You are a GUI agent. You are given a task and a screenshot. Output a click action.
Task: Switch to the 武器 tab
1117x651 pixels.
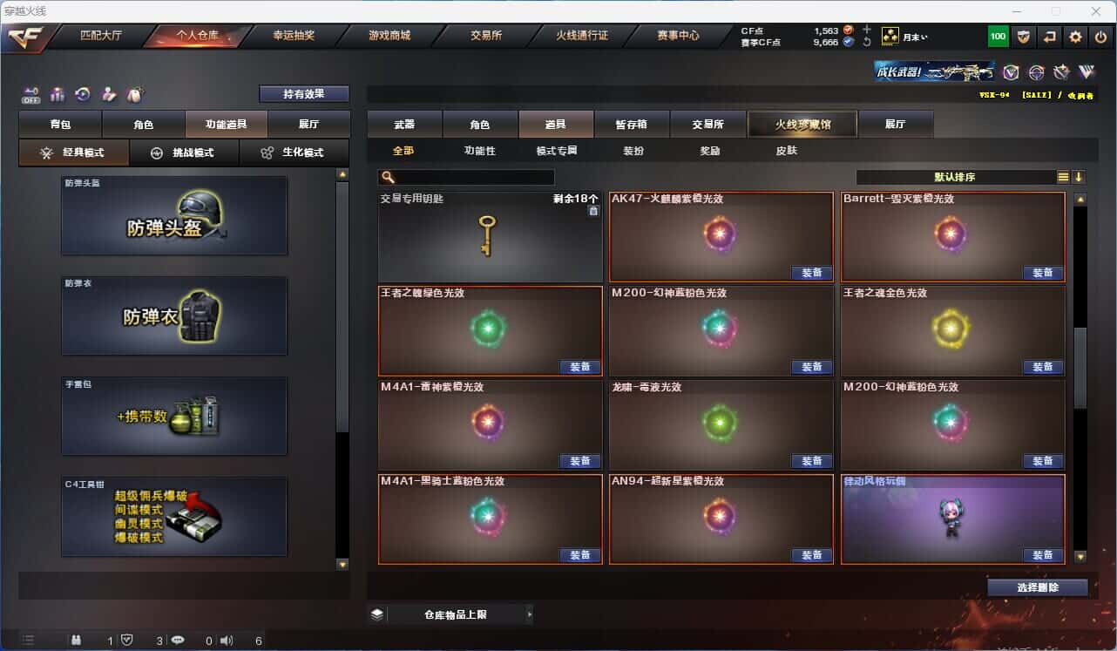tap(404, 125)
